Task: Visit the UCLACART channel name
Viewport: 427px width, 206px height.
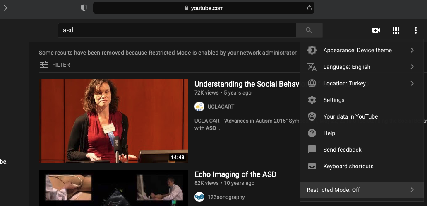Action: point(221,107)
